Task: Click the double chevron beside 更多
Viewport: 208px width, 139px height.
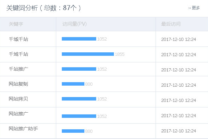Action: 190,8
